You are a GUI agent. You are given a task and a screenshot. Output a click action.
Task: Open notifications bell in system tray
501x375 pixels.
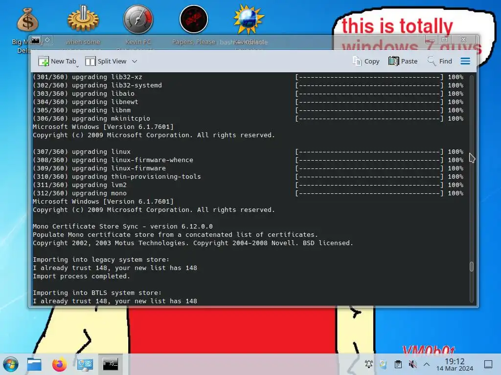(369, 364)
